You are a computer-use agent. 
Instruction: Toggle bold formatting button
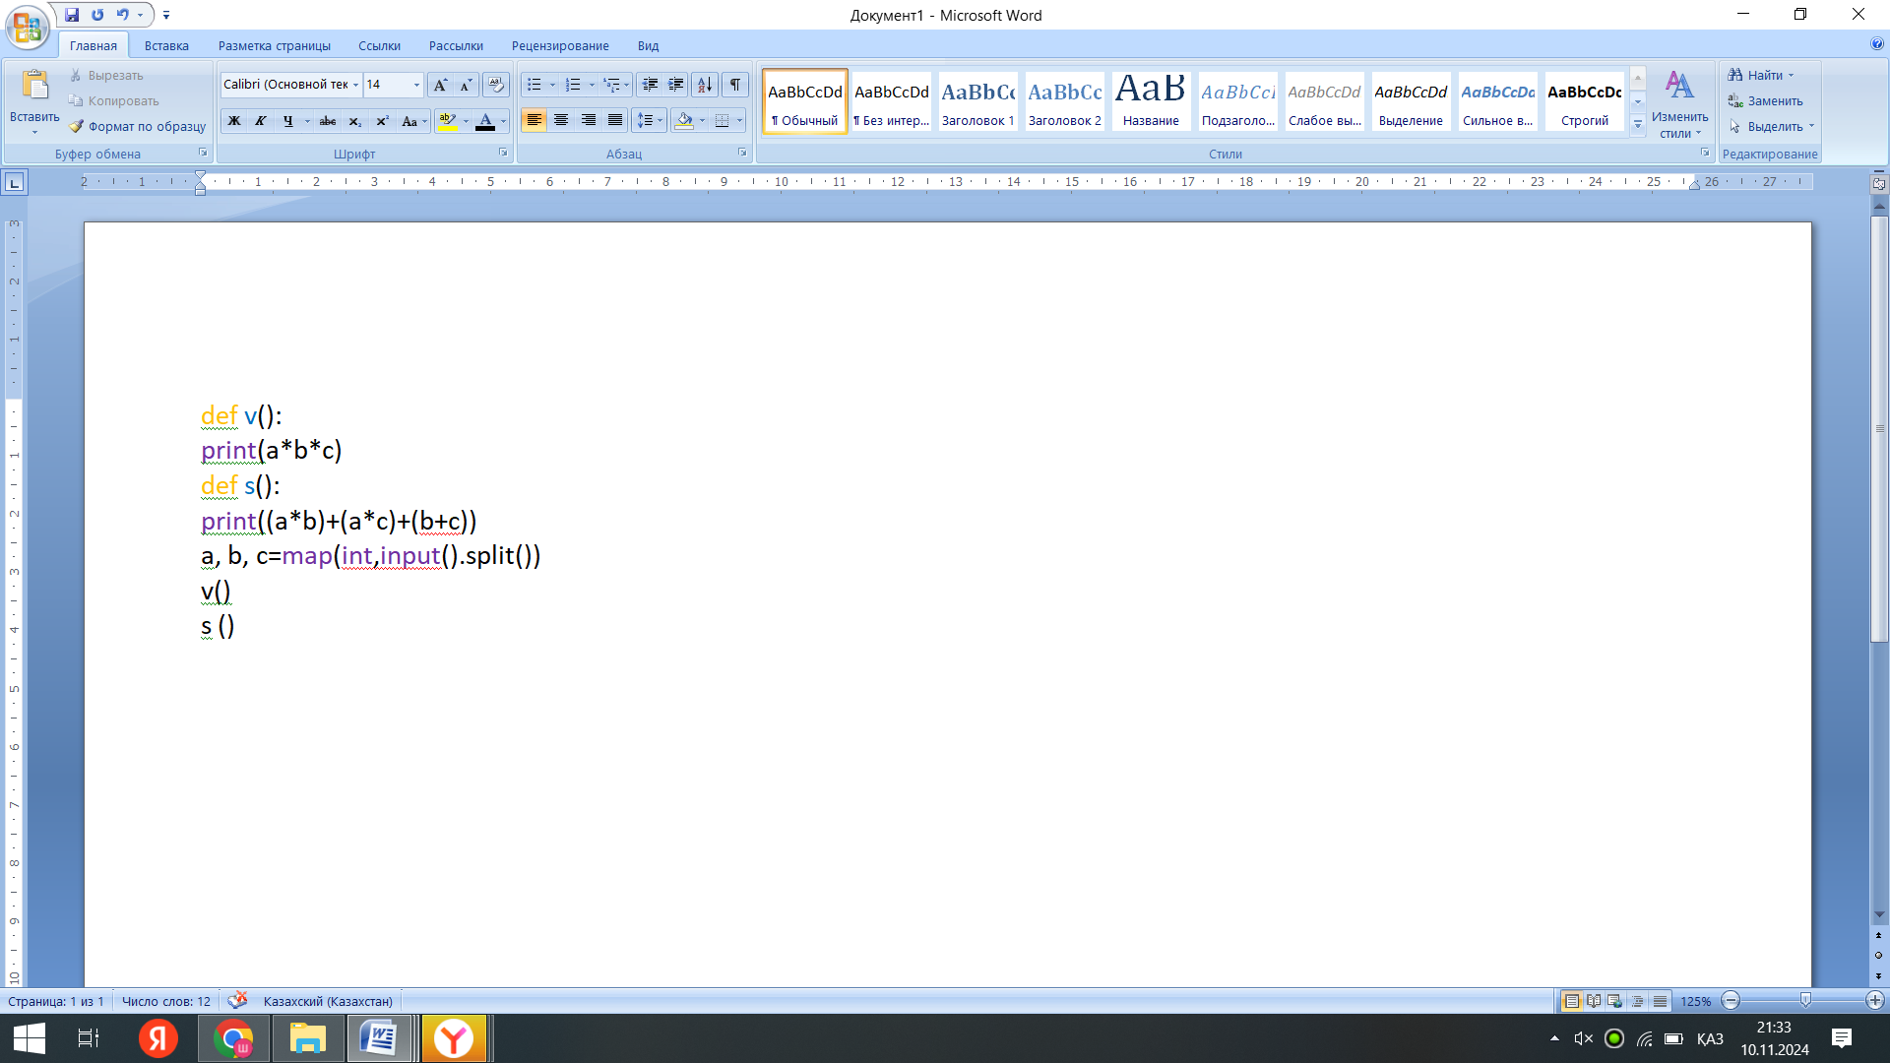[x=234, y=121]
